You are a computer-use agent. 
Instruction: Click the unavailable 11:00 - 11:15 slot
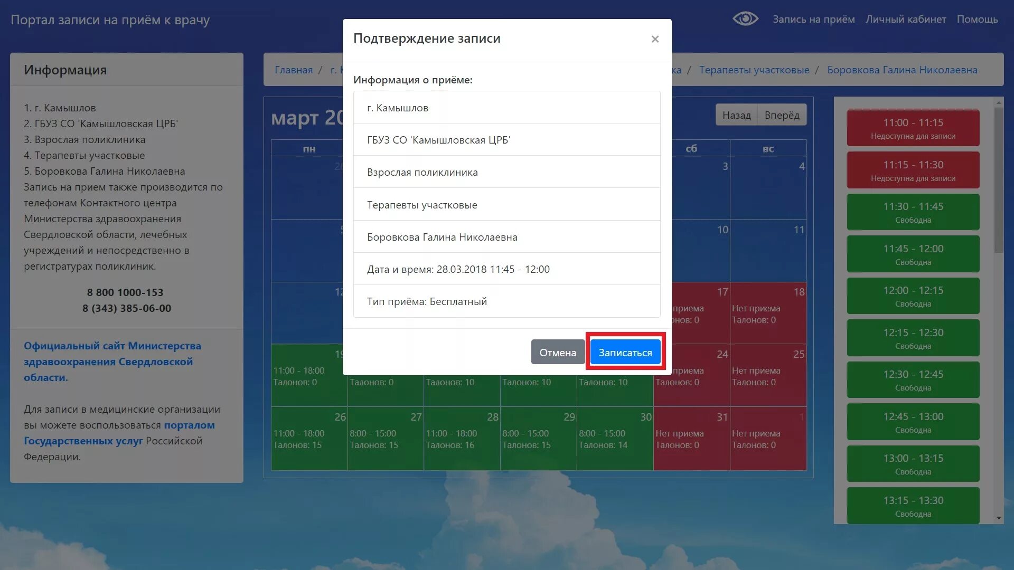(913, 128)
